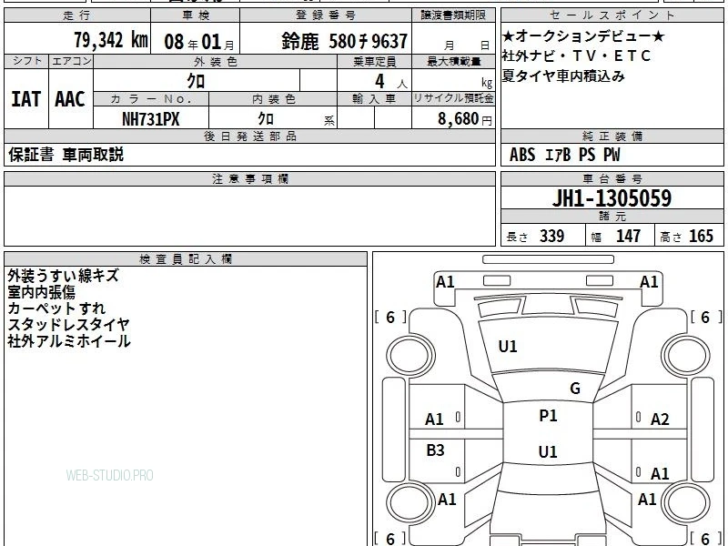
Task: Select the registration number 鈴鹿 580チ9637
Action: tap(344, 41)
